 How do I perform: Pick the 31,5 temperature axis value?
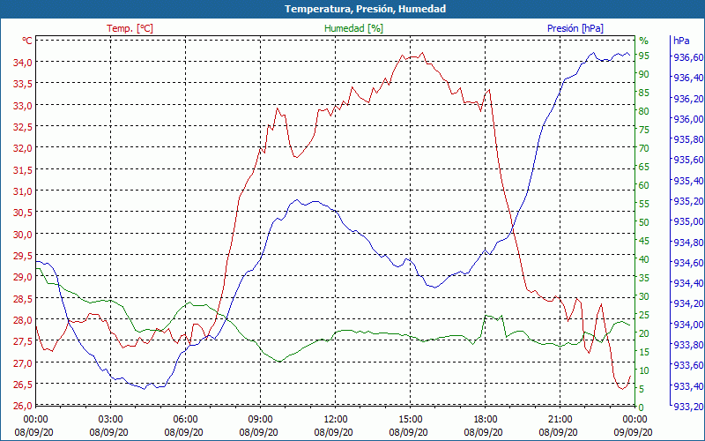(x=23, y=170)
